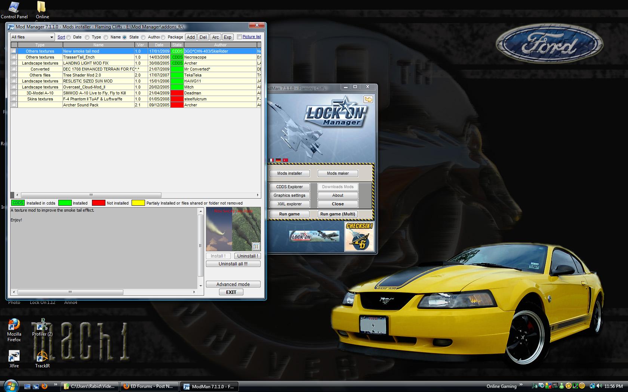Image resolution: width=628 pixels, height=392 pixels.
Task: Check the box for TrasserTail_Ench row
Action: coord(14,57)
